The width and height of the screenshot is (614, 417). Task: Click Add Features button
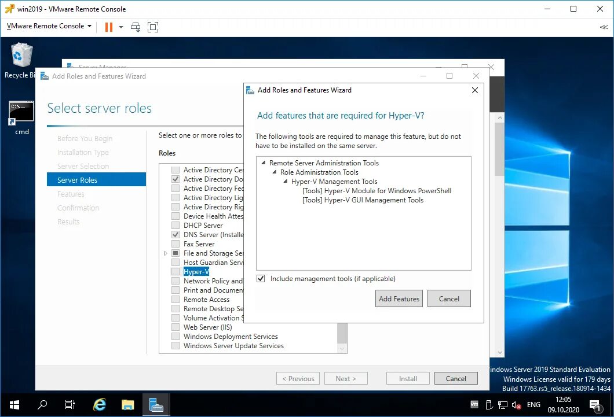tap(399, 298)
